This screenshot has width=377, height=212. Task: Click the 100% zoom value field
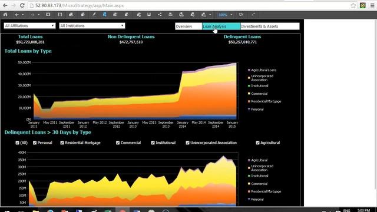[x=223, y=15]
